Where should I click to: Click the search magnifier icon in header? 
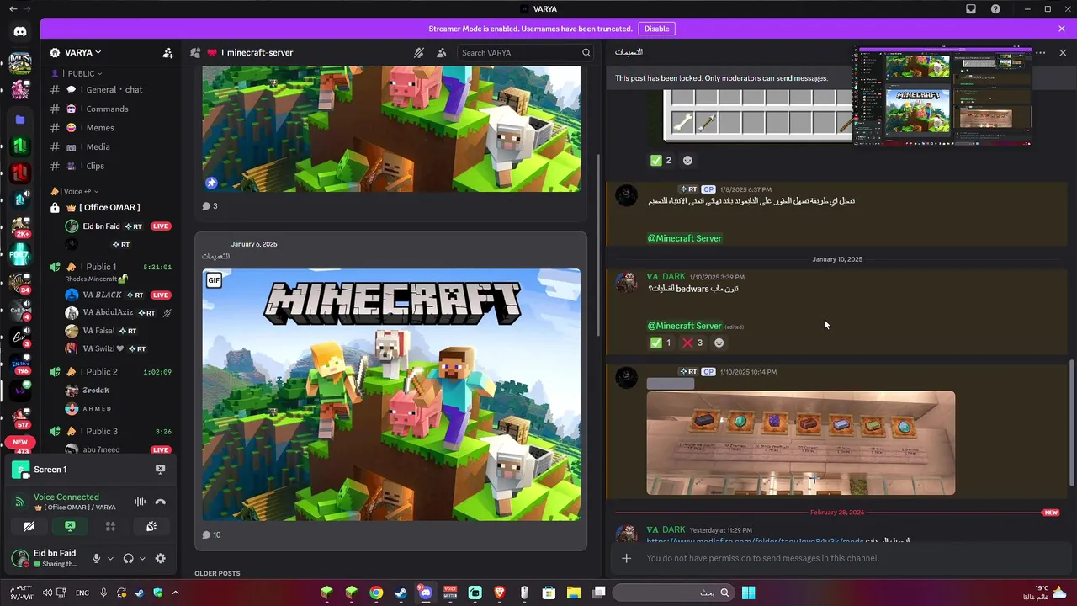(586, 52)
